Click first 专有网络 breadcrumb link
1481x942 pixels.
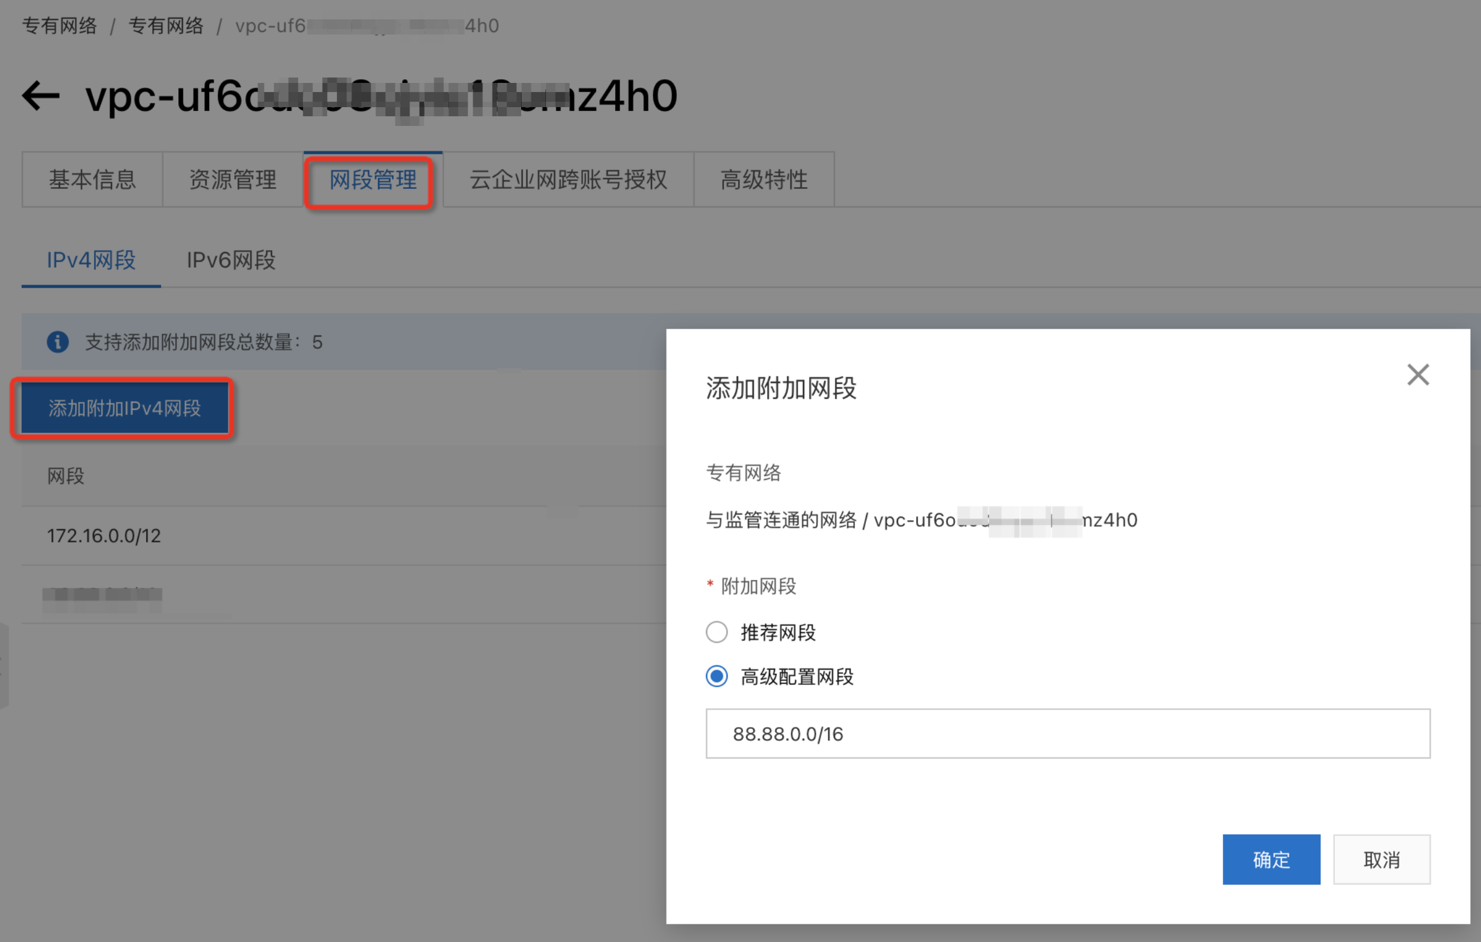[x=59, y=26]
